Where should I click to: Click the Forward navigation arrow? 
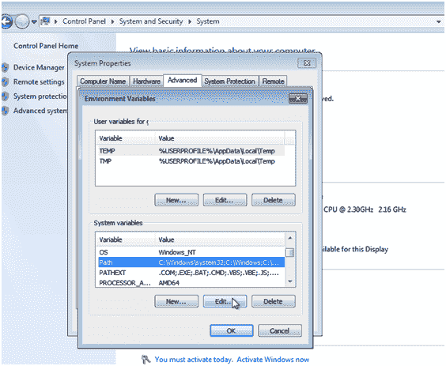(x=22, y=21)
